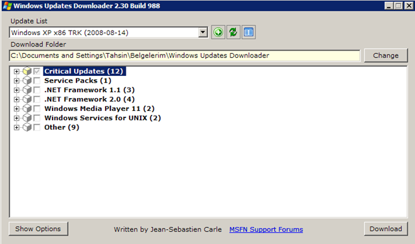
Task: Click 'Windows XP x86 TRK (2008-08-14)' combo text
Action: coord(70,32)
